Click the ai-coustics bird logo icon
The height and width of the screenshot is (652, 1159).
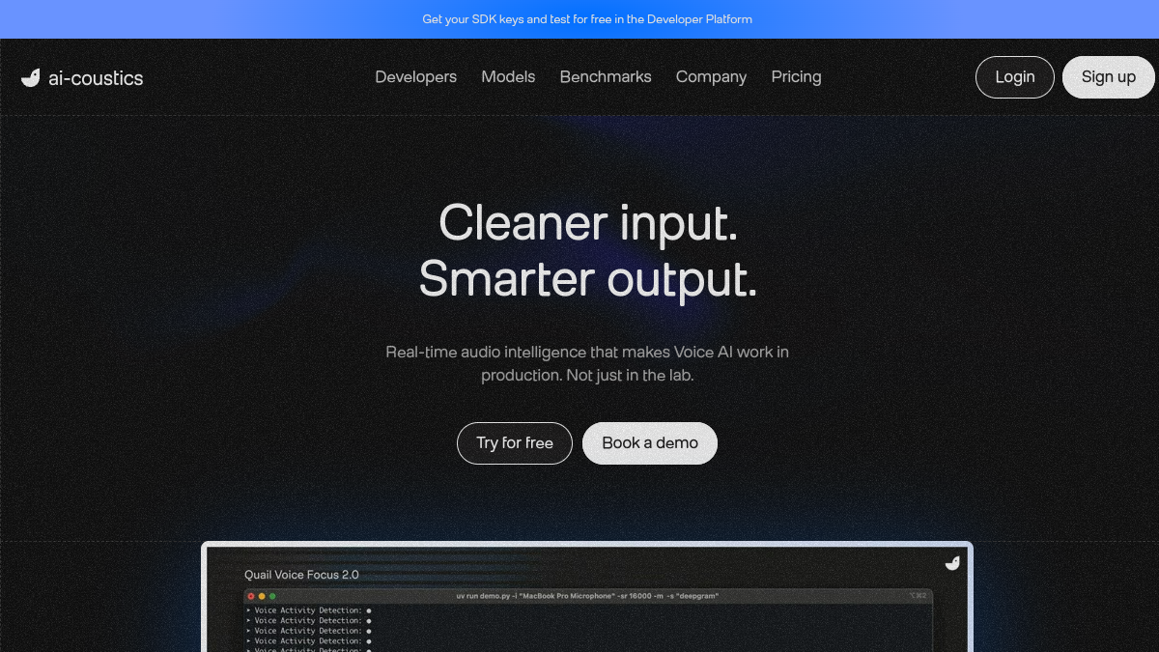31,78
